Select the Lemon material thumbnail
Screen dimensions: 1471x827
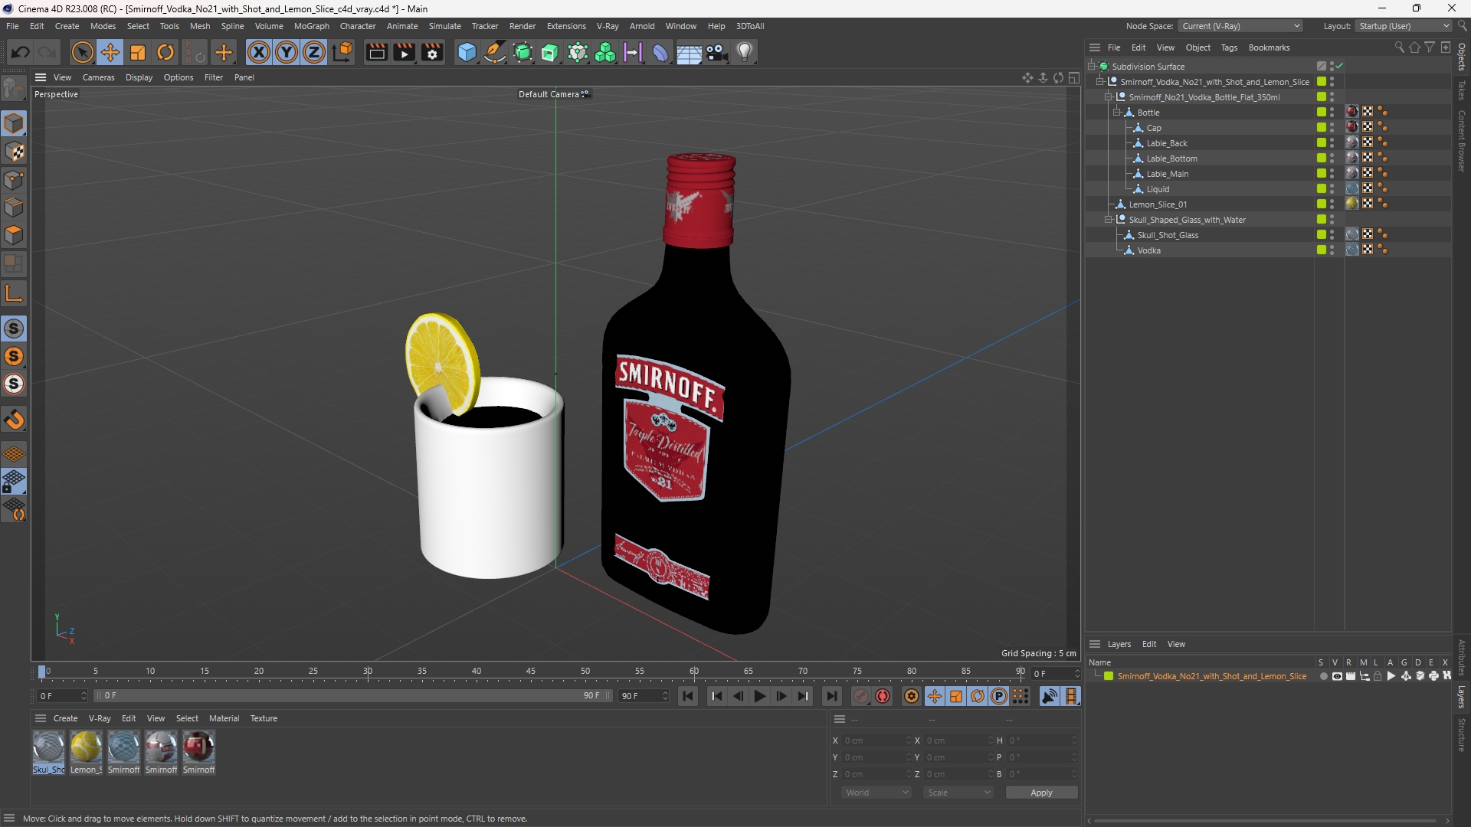click(x=86, y=752)
